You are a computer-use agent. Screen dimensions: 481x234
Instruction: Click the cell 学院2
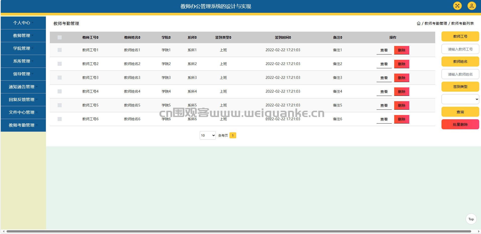(166, 64)
